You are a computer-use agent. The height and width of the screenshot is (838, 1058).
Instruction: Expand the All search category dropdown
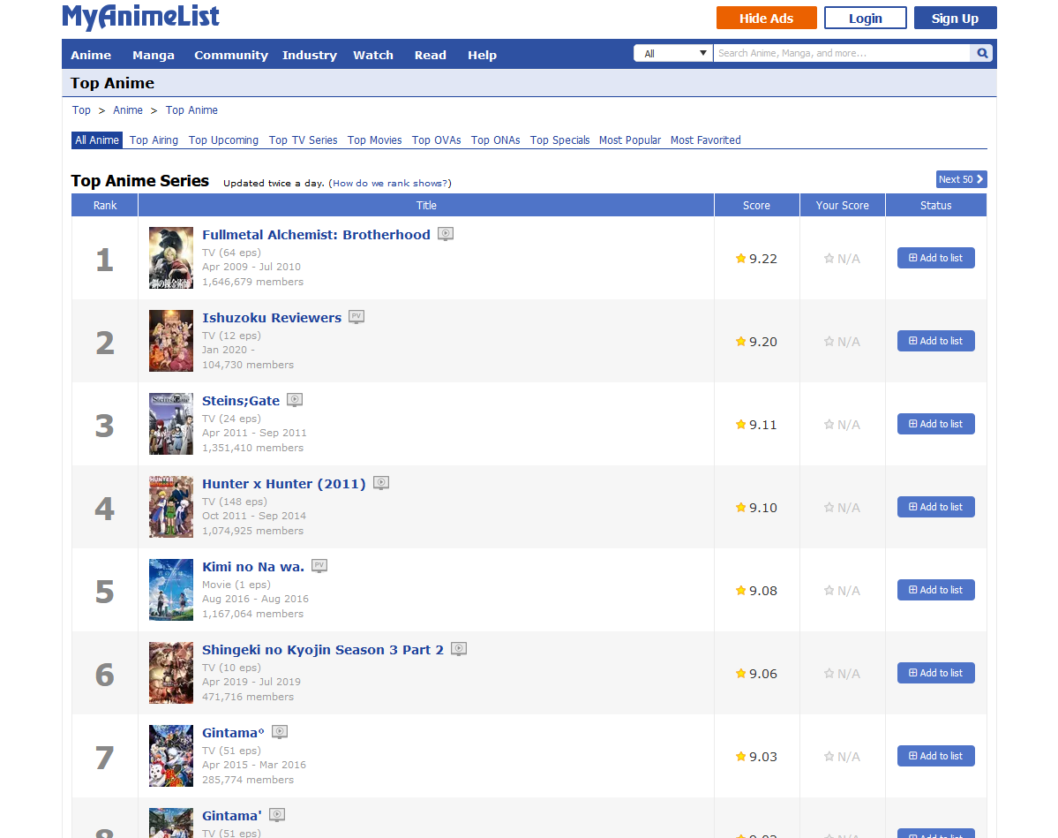[673, 53]
